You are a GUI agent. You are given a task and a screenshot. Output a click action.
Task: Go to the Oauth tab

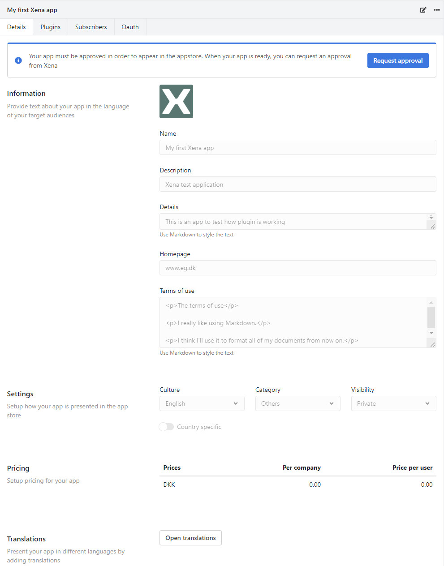130,27
